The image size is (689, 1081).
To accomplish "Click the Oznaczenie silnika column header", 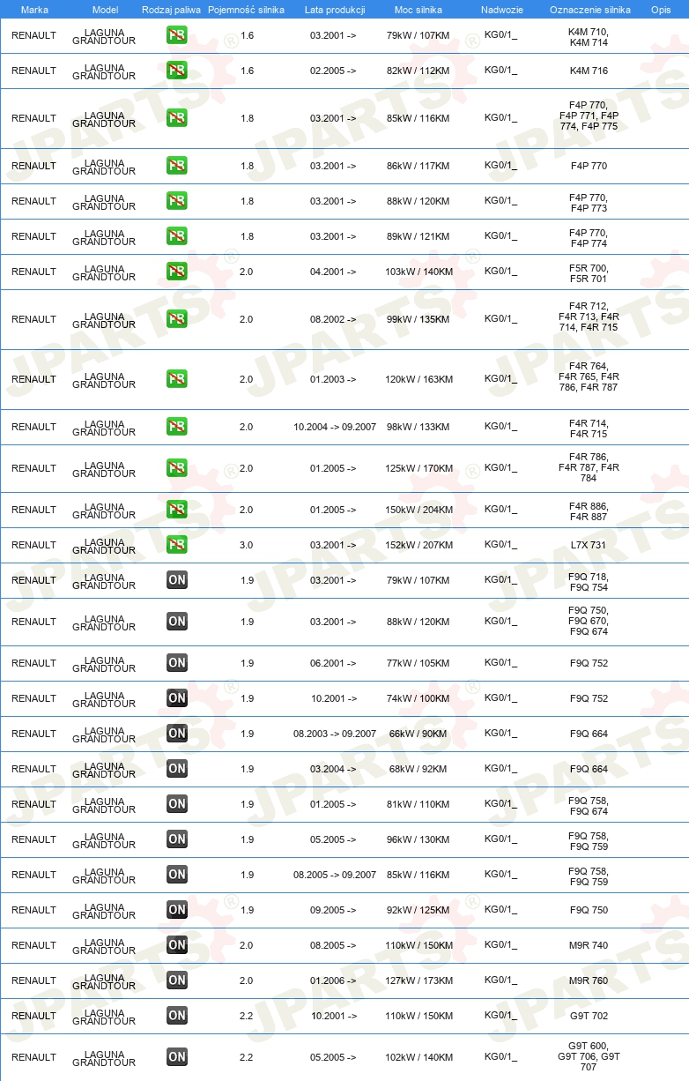I will (x=589, y=10).
